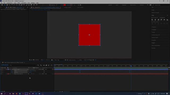Toggle the transparency grid in the viewer

tap(67, 60)
